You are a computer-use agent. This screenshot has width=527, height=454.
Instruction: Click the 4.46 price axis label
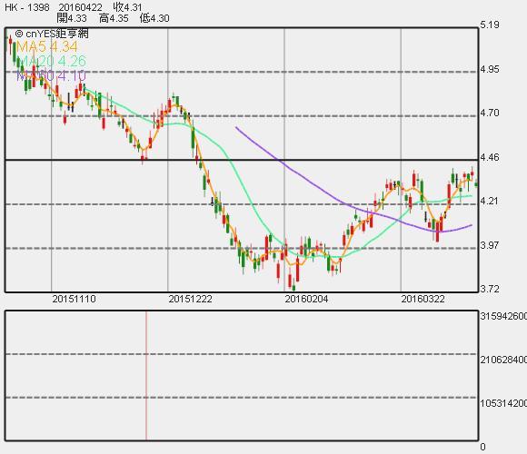490,157
